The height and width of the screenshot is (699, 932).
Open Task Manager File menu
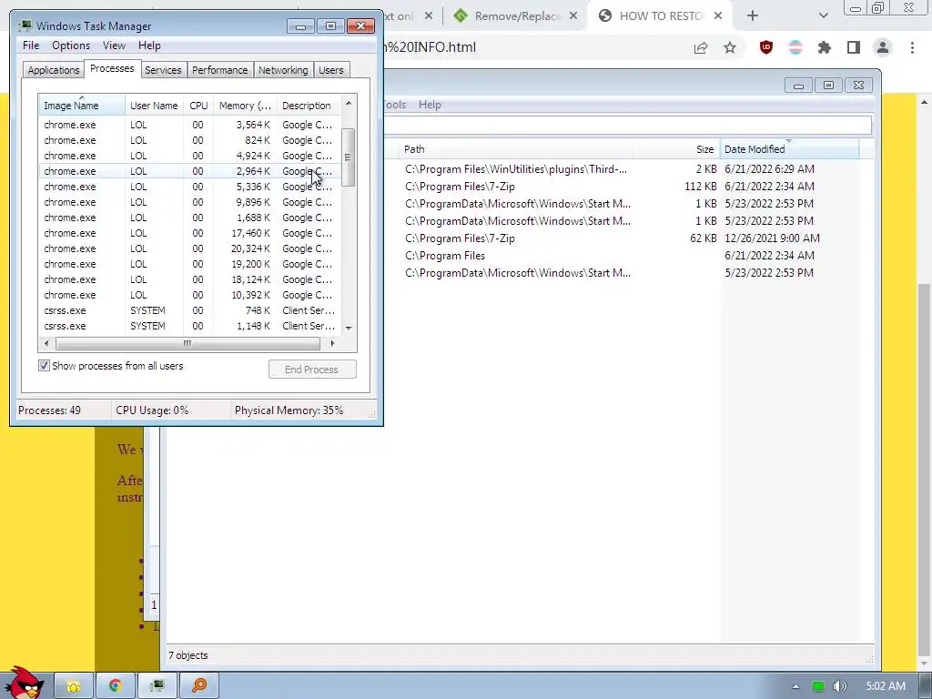click(x=31, y=46)
